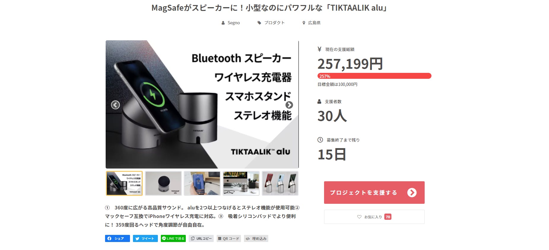
Task: Open the 広島県 location link
Action: tap(311, 23)
